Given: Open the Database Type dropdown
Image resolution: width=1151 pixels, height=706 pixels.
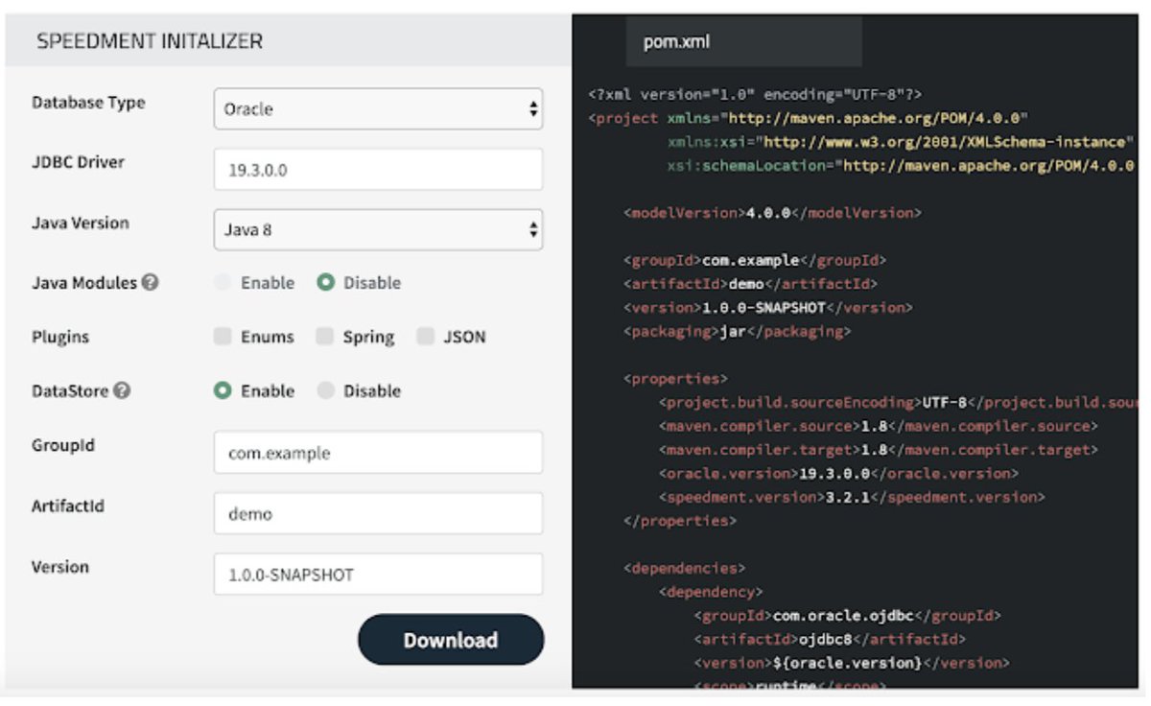Looking at the screenshot, I should (379, 108).
